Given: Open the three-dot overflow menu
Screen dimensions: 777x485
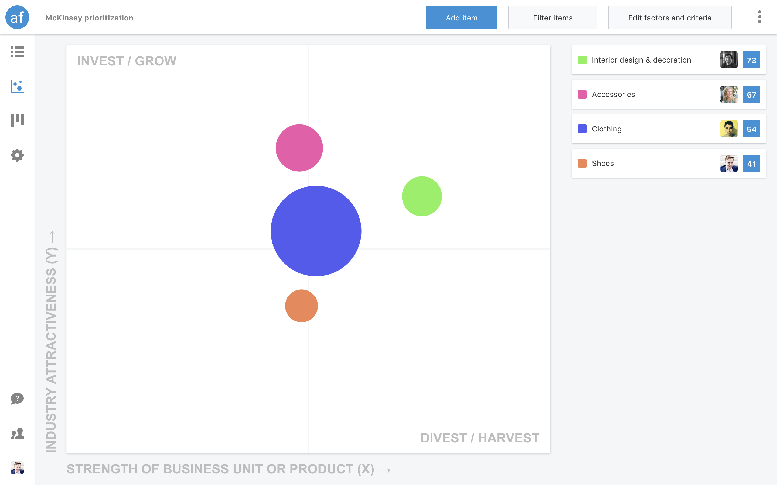Looking at the screenshot, I should point(760,18).
